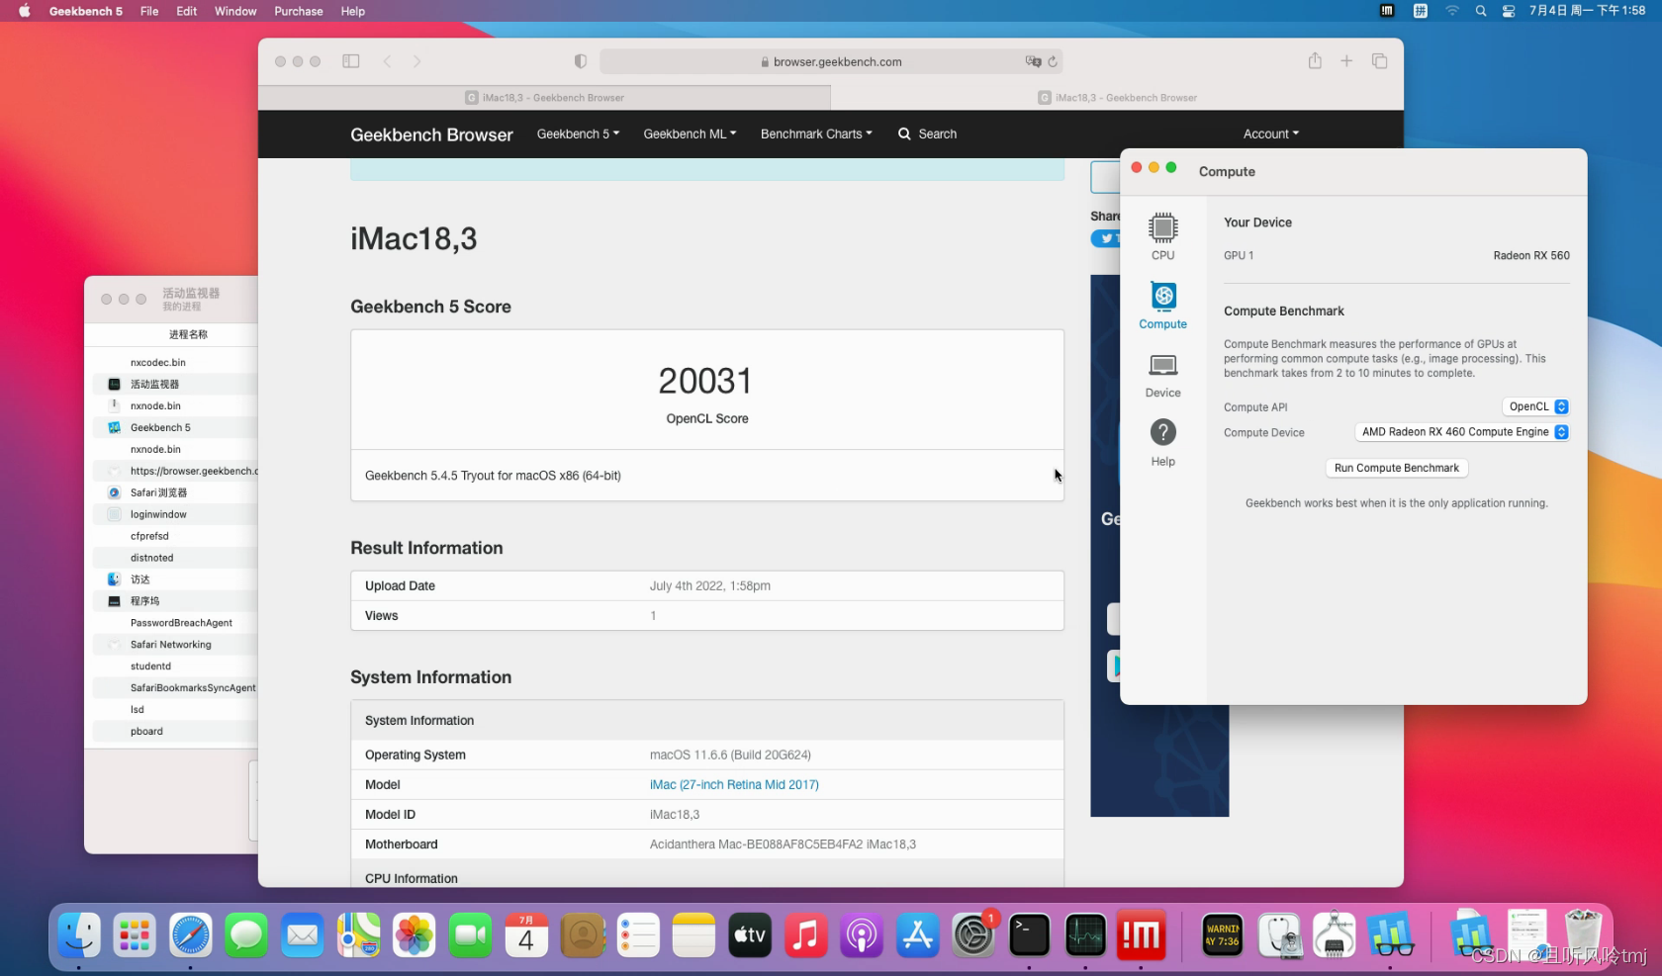Image resolution: width=1662 pixels, height=976 pixels.
Task: Open the Compute Device dropdown
Action: pos(1461,432)
